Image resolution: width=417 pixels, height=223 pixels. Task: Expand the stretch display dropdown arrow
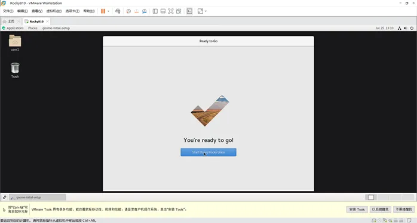coord(206,11)
